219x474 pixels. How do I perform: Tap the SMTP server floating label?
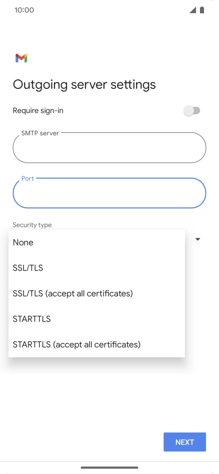tap(40, 133)
